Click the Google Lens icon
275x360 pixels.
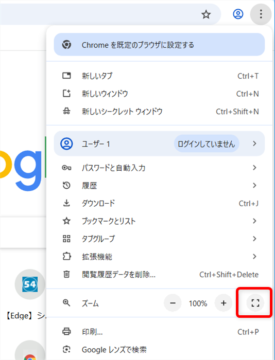coord(66,349)
